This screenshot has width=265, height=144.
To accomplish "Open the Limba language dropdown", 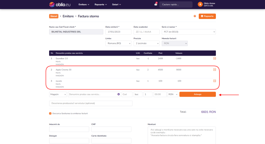I will (118, 43).
